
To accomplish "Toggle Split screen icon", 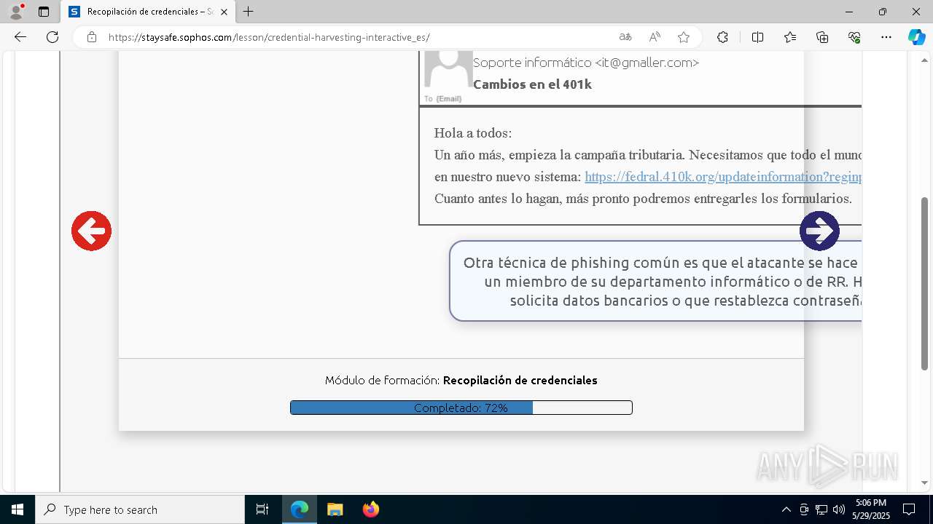I will [x=757, y=37].
